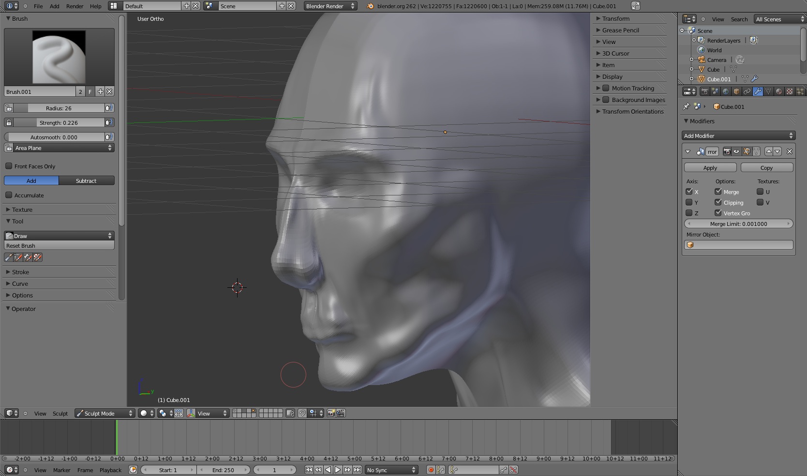Open the Render menu in top bar
The image size is (807, 476).
pyautogui.click(x=75, y=6)
